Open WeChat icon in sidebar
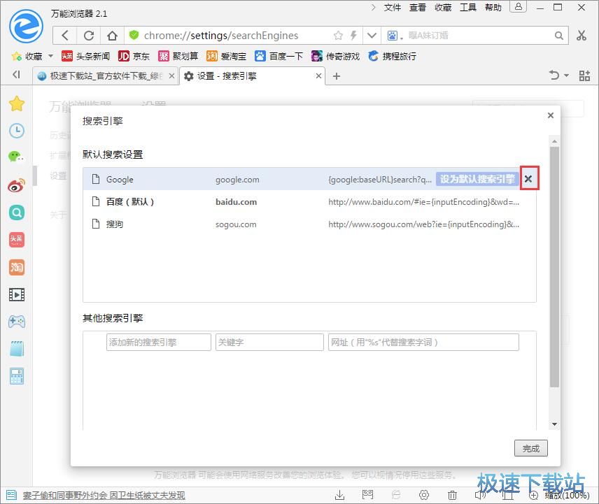This screenshot has width=599, height=504. (x=17, y=157)
